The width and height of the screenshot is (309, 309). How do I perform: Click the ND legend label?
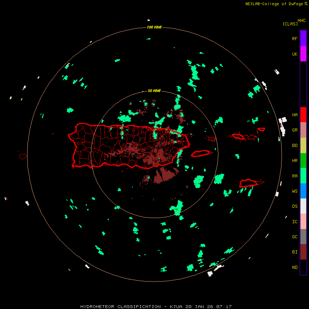coord(295,267)
